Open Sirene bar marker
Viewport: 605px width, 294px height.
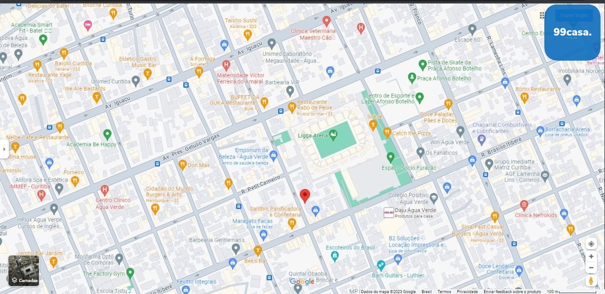[x=373, y=125]
